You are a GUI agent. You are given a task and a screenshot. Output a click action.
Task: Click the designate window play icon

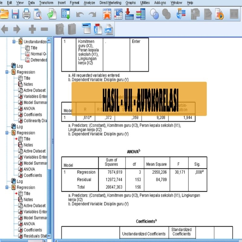[219, 14]
